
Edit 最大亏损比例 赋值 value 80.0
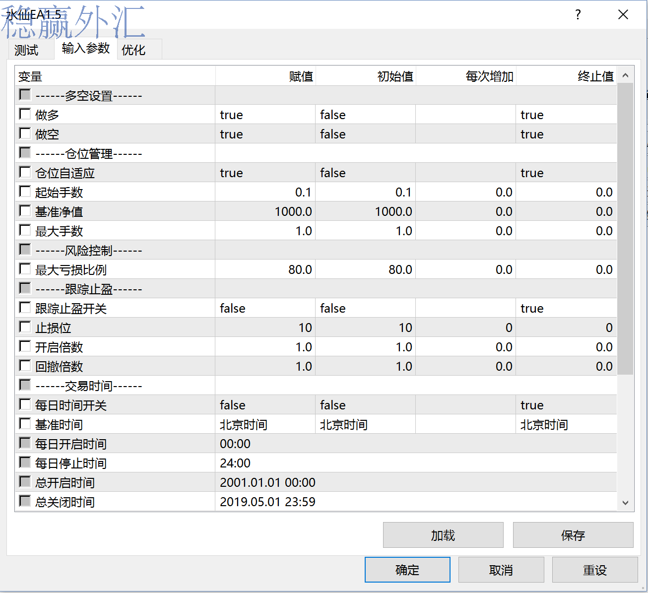(265, 269)
